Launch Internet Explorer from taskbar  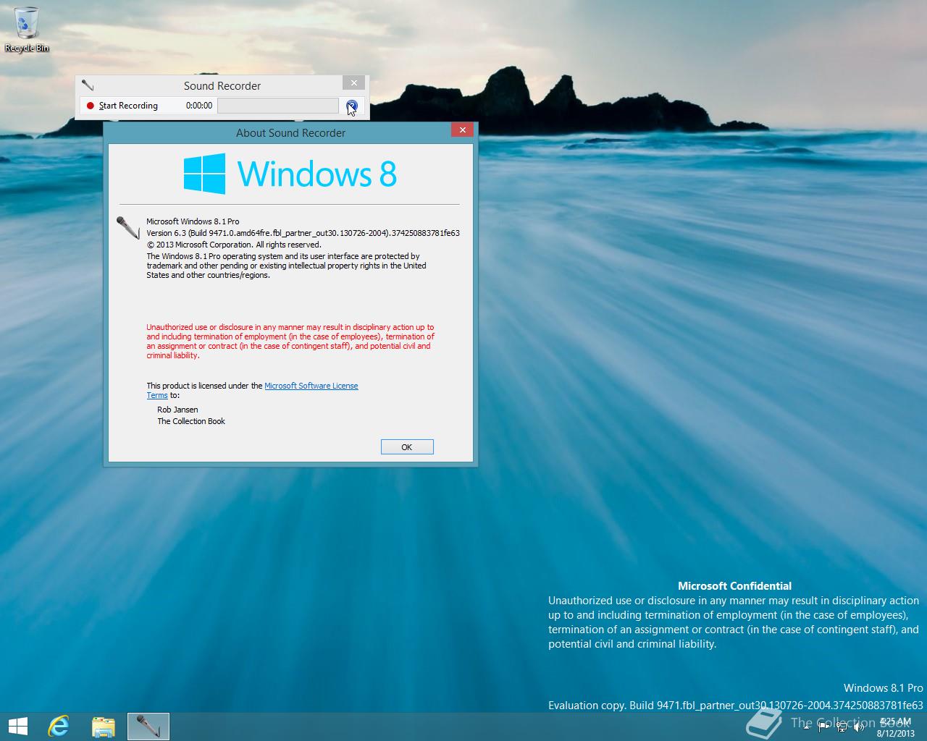pos(58,726)
